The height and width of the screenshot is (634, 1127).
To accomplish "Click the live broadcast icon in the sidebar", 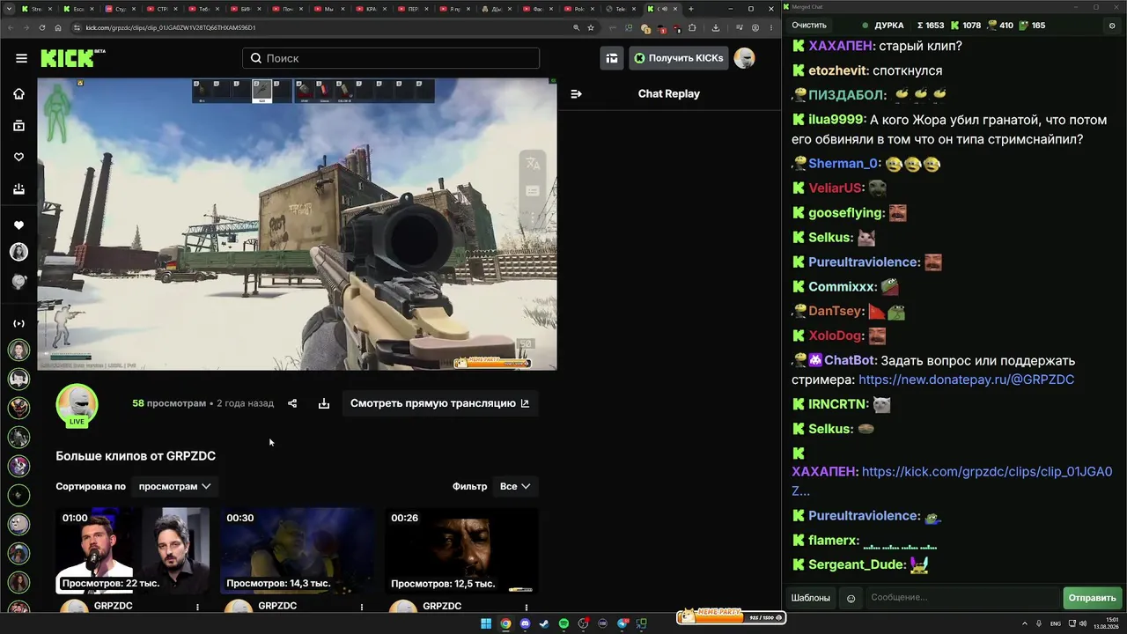I will (x=18, y=324).
